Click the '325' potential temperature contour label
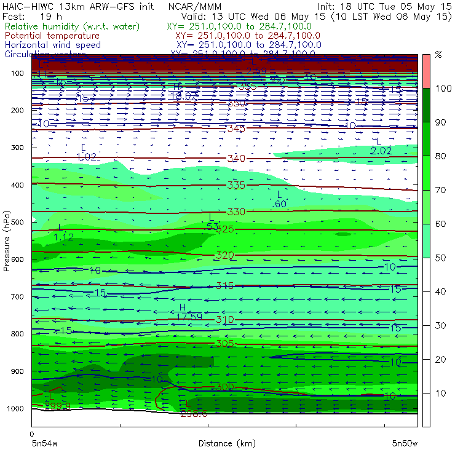 coord(225,229)
